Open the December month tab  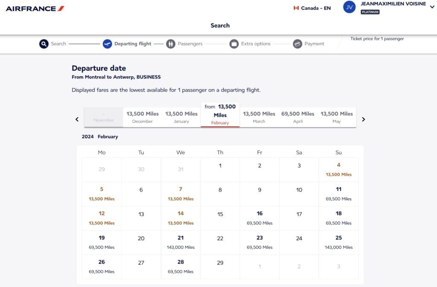142,116
